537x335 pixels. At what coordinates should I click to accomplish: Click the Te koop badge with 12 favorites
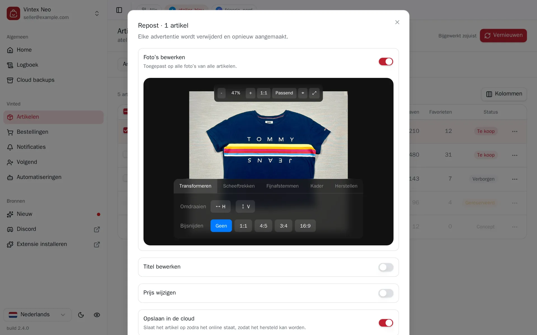pyautogui.click(x=486, y=131)
